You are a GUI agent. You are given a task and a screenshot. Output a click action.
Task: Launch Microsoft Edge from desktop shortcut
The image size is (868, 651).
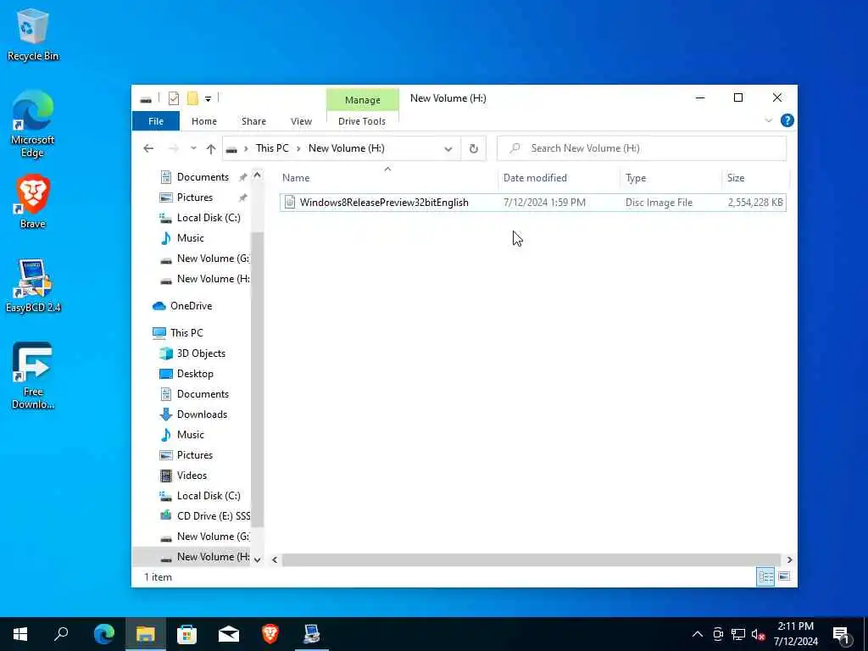33,124
